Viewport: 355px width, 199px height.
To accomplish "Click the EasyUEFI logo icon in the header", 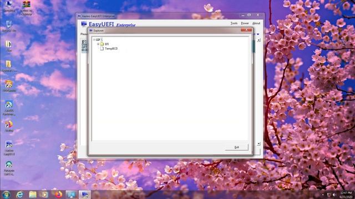I will point(84,24).
